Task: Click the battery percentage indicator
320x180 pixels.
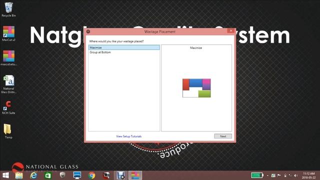Action: [257, 175]
